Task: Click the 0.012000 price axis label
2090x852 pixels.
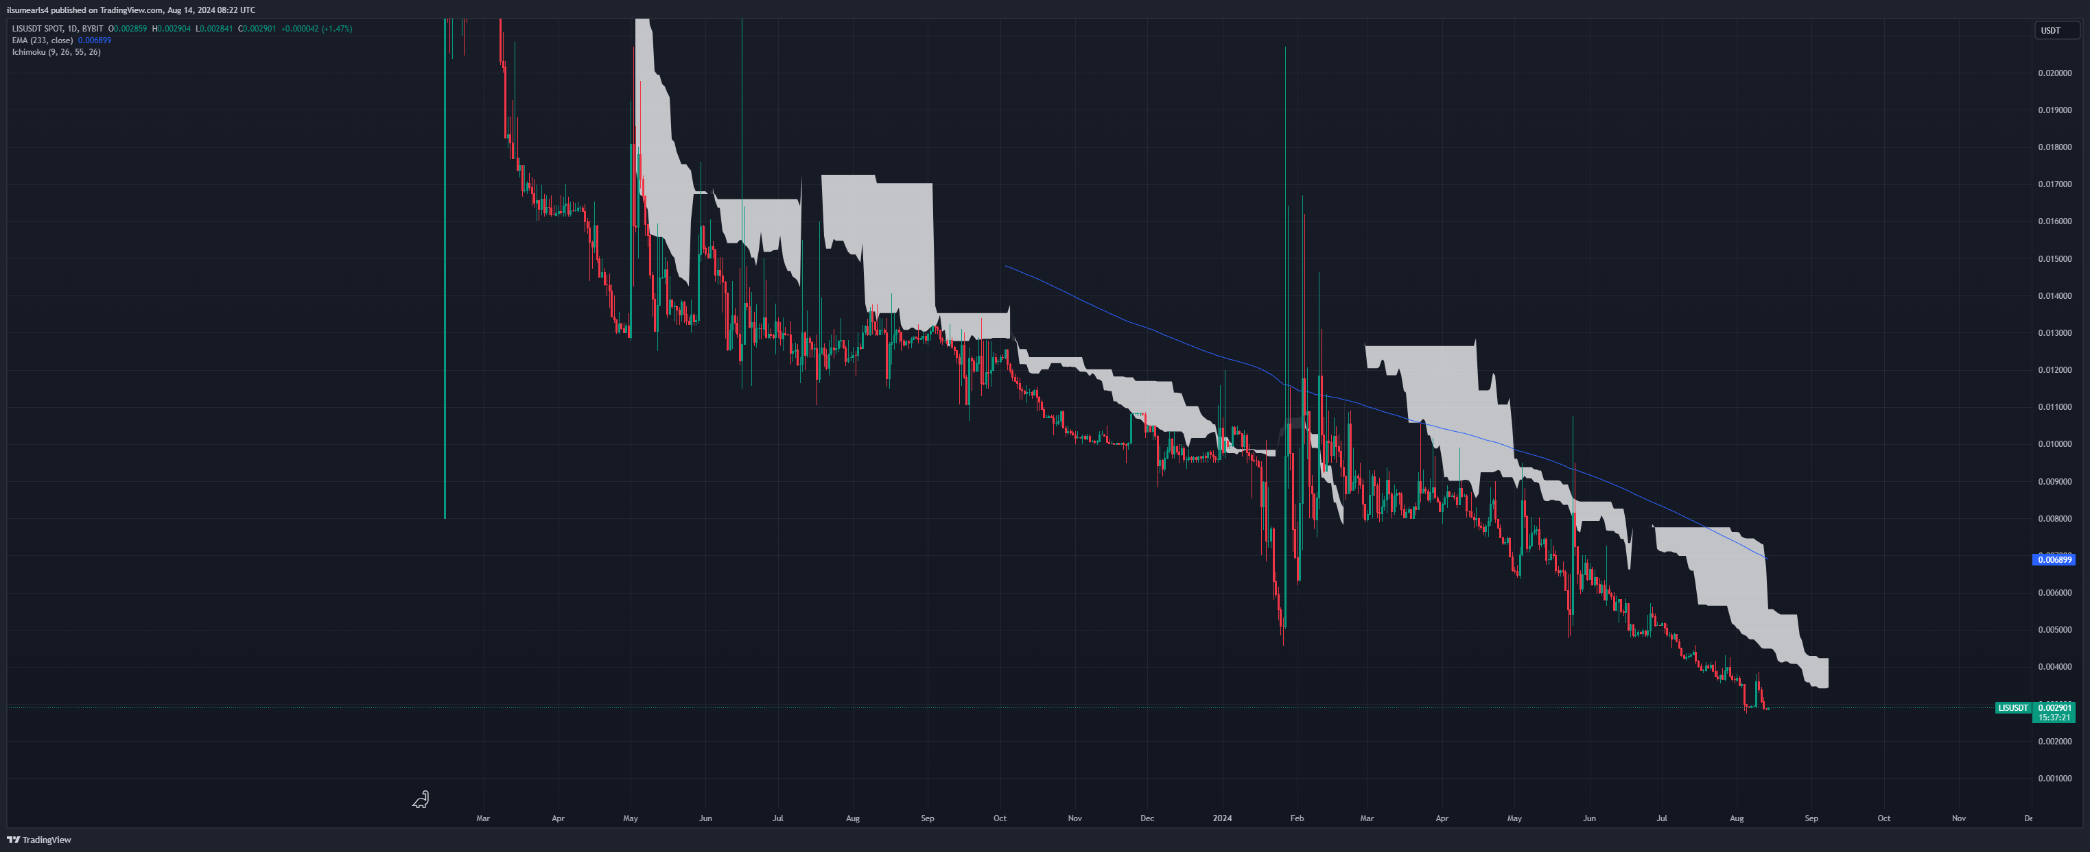Action: point(2054,369)
